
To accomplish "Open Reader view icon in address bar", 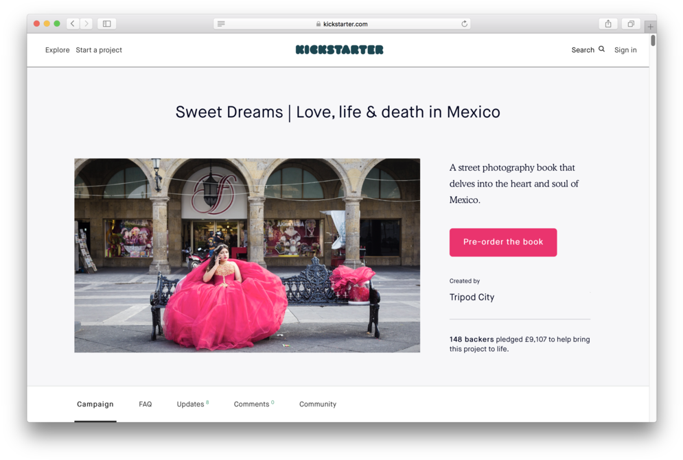I will click(x=221, y=23).
